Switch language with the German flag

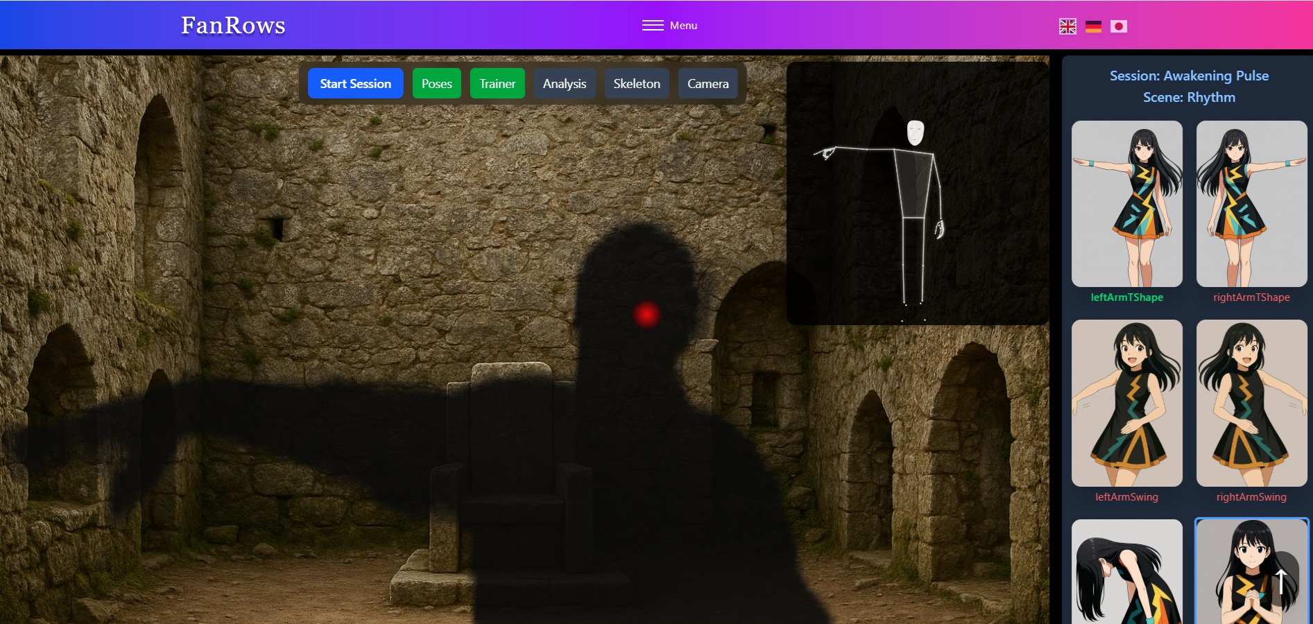1093,26
